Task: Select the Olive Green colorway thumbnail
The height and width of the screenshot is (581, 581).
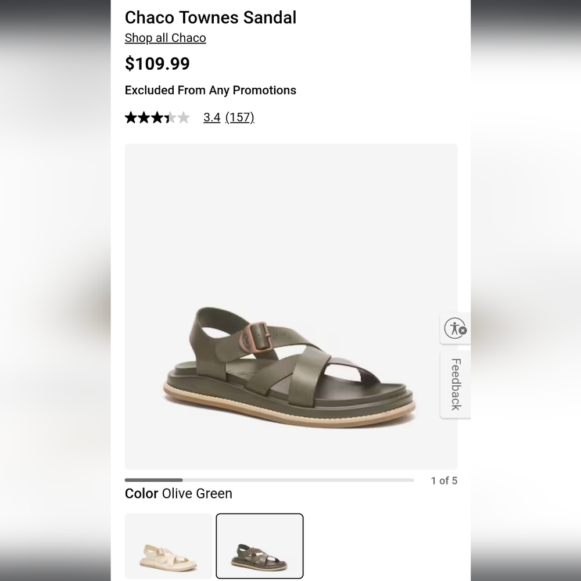Action: [x=259, y=546]
